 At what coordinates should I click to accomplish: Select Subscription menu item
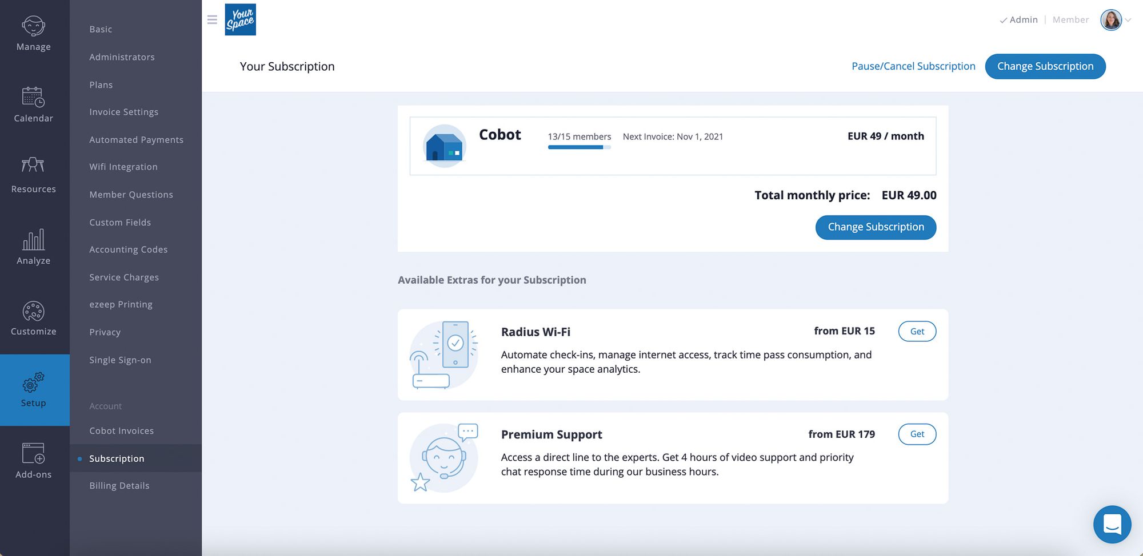coord(135,458)
